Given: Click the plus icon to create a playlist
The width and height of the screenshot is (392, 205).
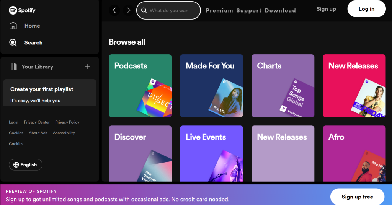Looking at the screenshot, I should (88, 67).
